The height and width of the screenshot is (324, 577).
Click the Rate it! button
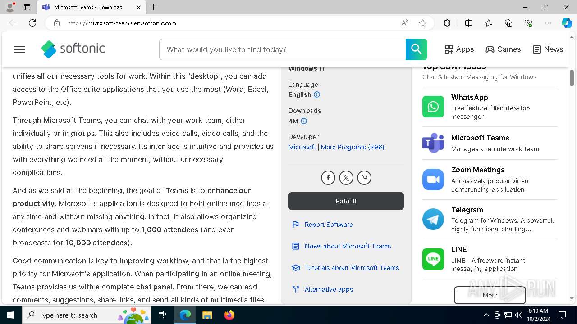pyautogui.click(x=346, y=201)
